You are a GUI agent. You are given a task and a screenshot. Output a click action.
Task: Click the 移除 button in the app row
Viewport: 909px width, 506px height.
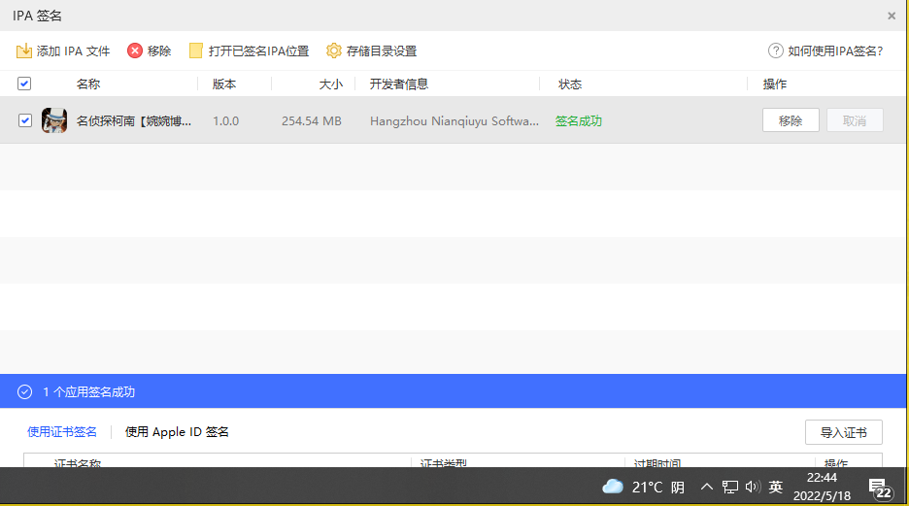pyautogui.click(x=791, y=120)
